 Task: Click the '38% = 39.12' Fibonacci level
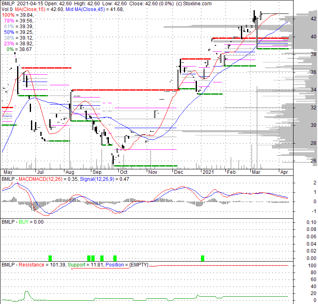pos(18,38)
